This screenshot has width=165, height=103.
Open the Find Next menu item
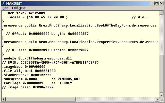[x=19, y=8]
